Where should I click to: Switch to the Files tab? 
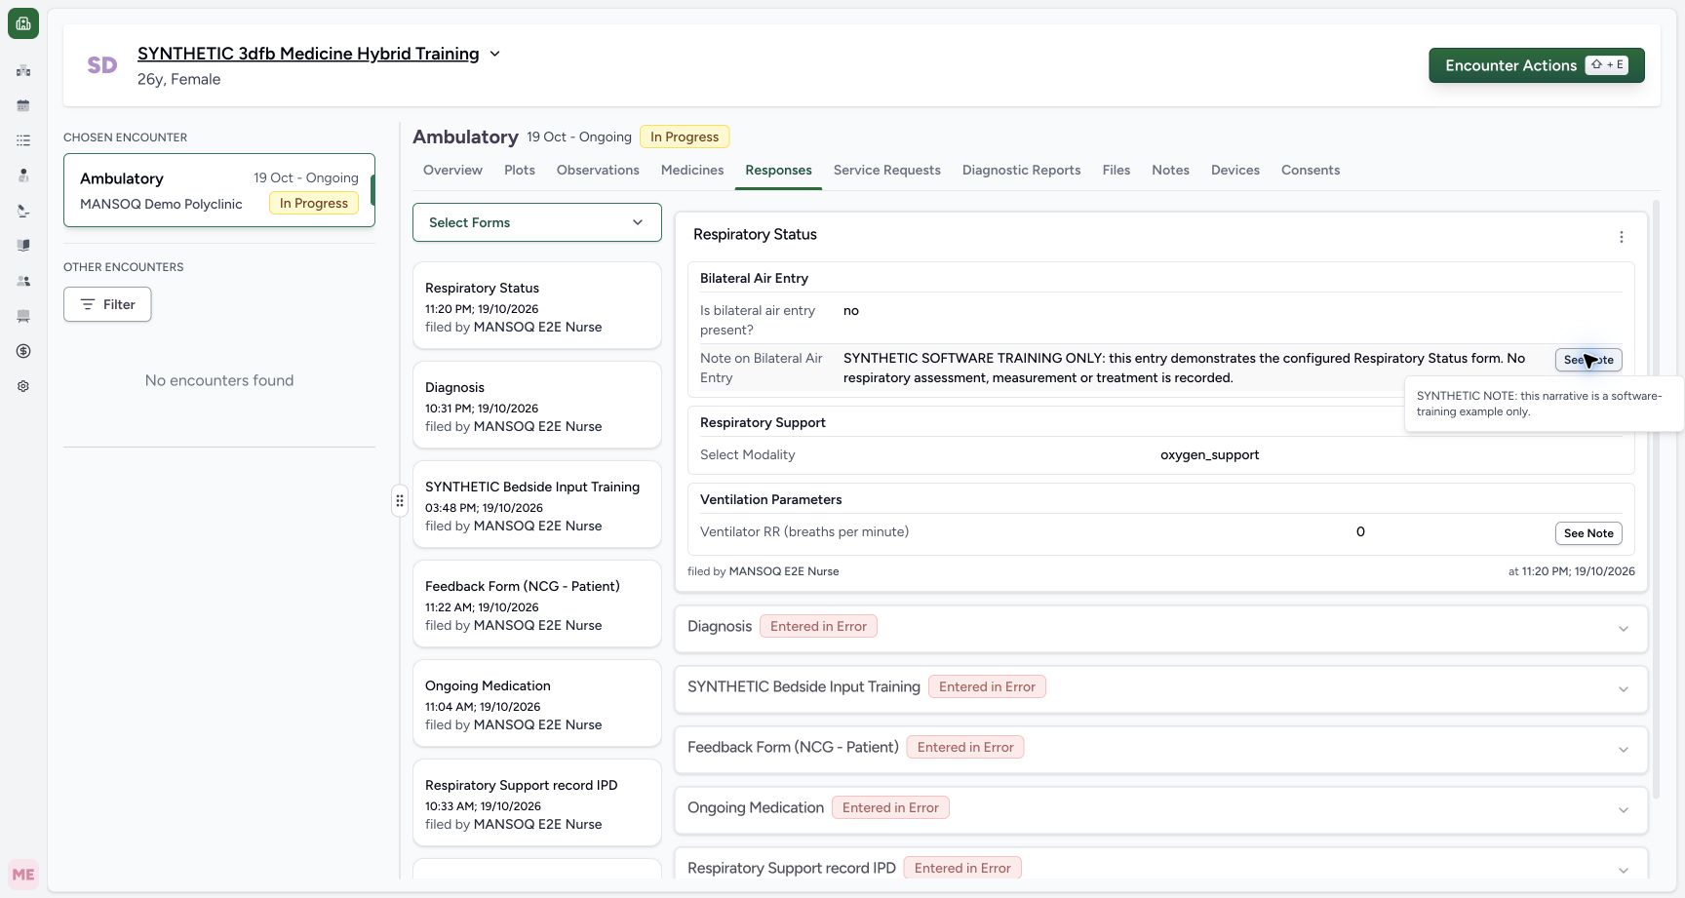click(1117, 170)
